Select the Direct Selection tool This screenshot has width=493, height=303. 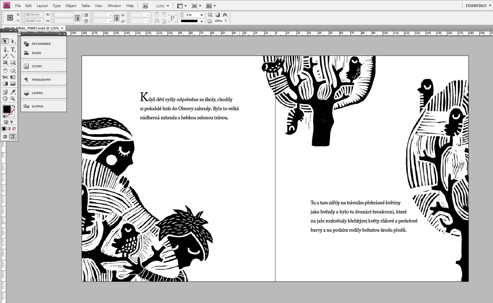point(13,41)
